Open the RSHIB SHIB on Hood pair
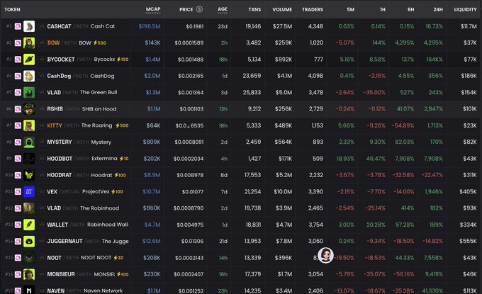Screen dimensions: 482x294 [x=82, y=109]
